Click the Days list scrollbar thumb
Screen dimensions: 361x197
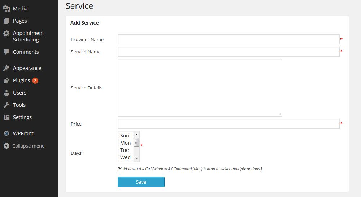tap(136, 142)
